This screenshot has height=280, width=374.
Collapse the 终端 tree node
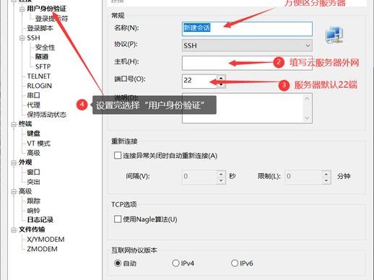(x=14, y=124)
